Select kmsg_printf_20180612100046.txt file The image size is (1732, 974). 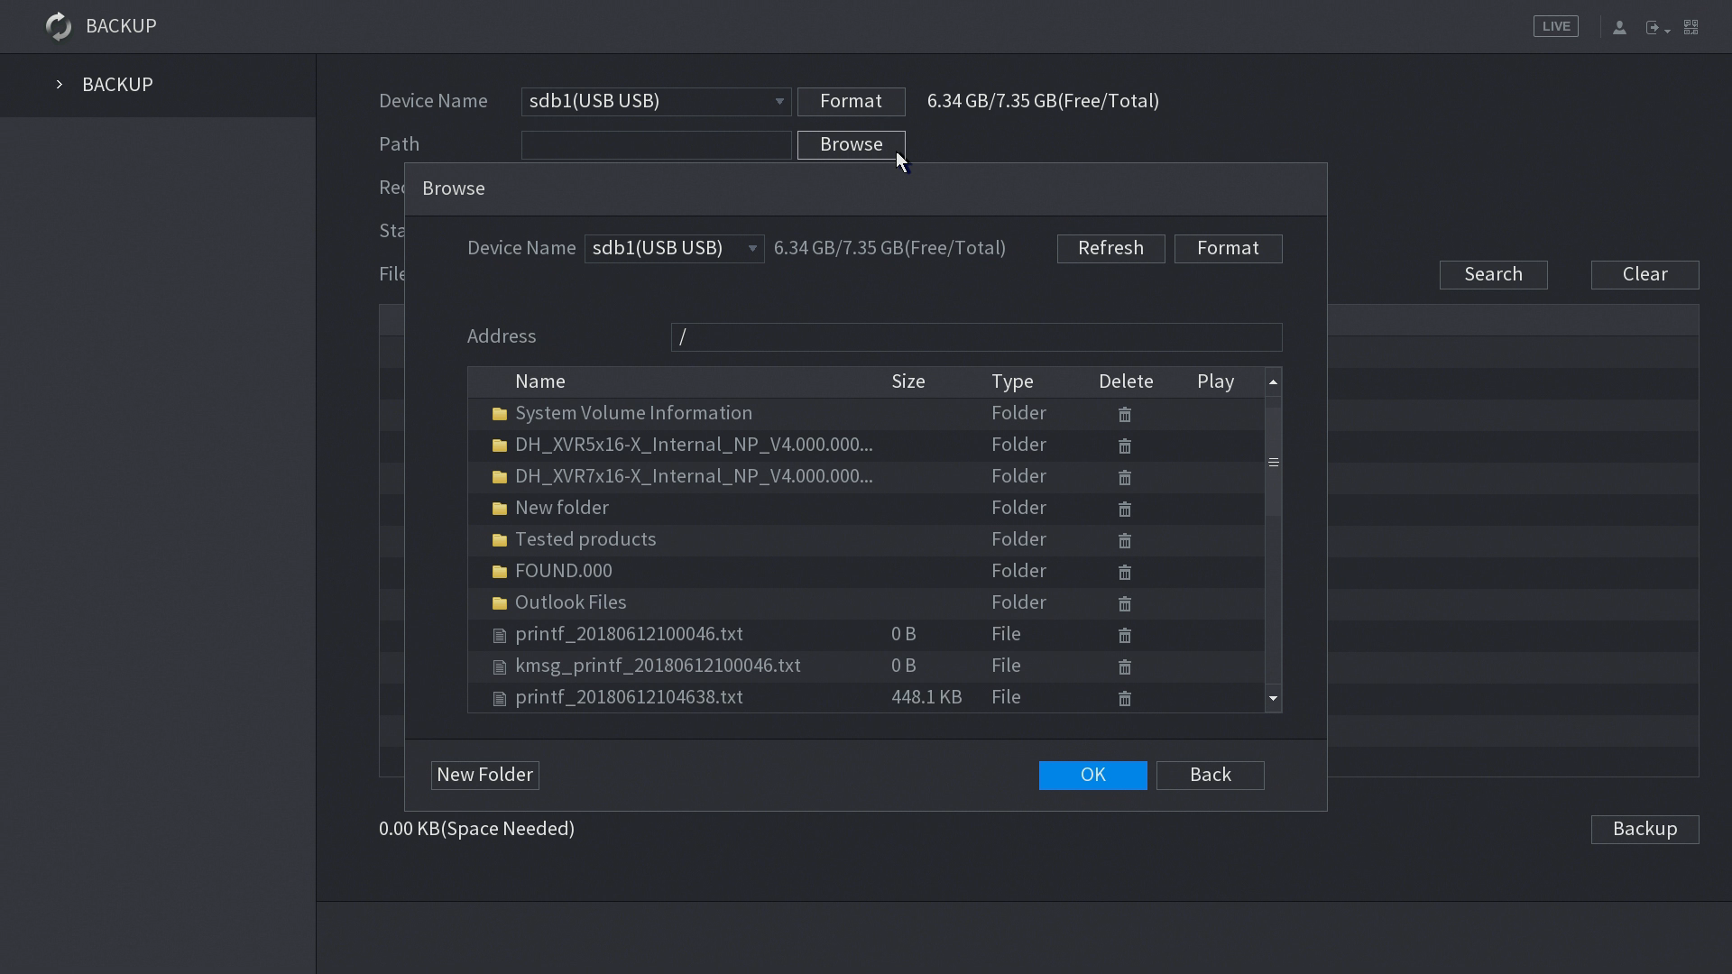(x=657, y=666)
